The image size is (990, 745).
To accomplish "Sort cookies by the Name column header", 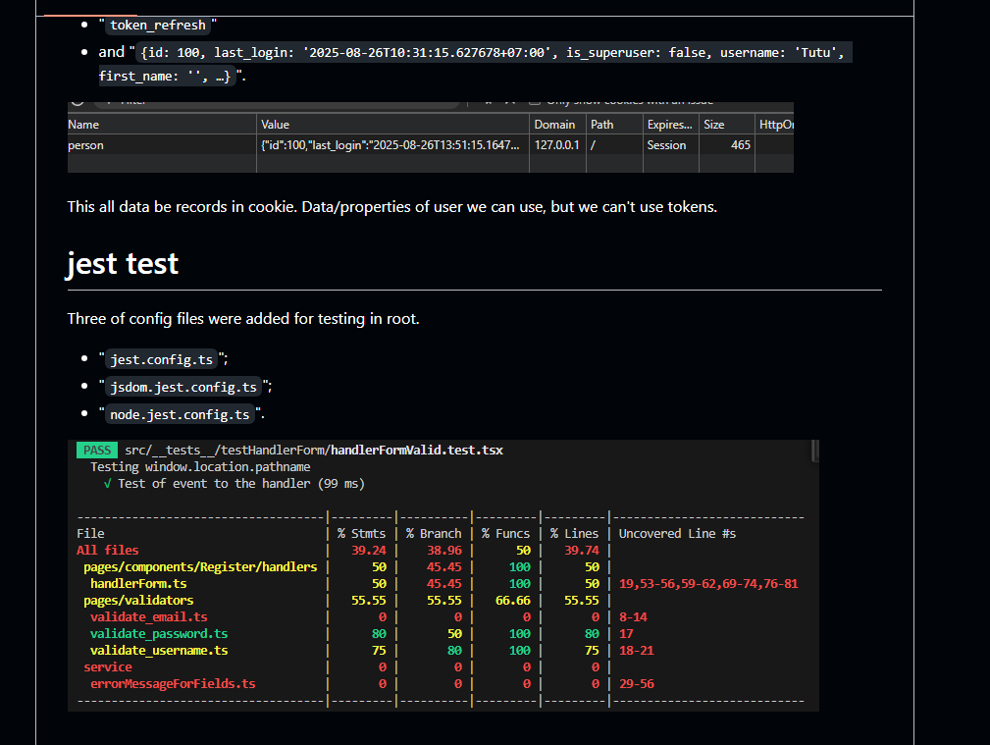I will coord(82,124).
